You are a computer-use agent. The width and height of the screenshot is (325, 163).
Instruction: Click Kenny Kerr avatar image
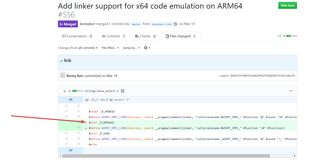(x=63, y=75)
